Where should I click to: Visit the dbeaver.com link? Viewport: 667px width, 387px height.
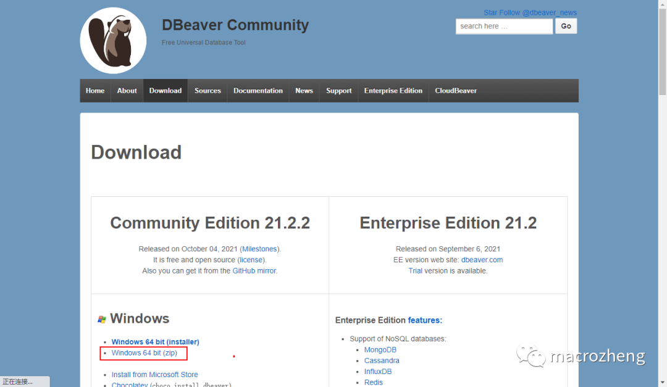click(482, 260)
